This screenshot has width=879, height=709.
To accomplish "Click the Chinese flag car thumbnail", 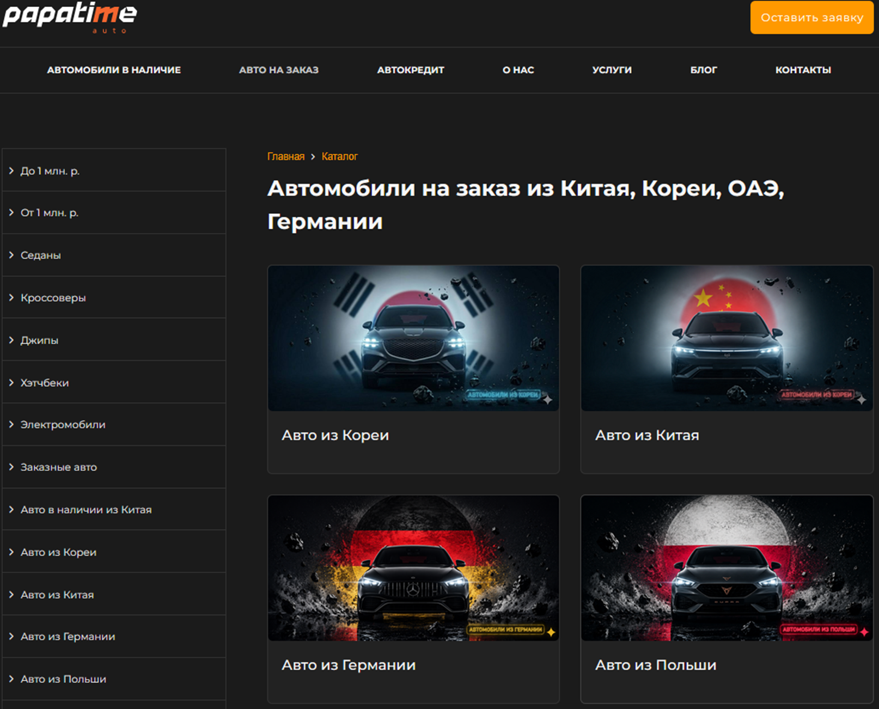I will [x=727, y=338].
